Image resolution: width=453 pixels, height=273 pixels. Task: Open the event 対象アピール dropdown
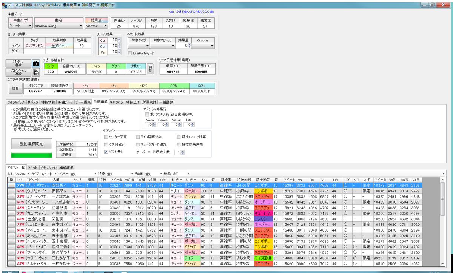click(162, 46)
